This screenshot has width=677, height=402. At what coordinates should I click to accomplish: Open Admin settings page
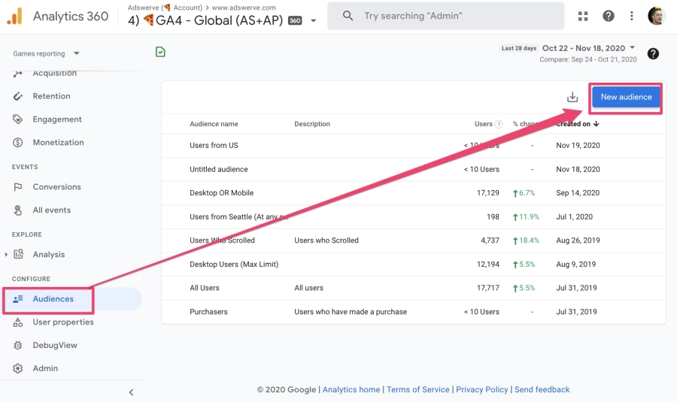tap(45, 368)
